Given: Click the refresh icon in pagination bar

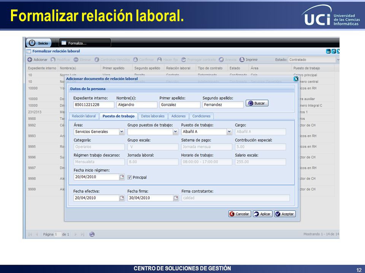Looking at the screenshot, I should (x=92, y=234).
